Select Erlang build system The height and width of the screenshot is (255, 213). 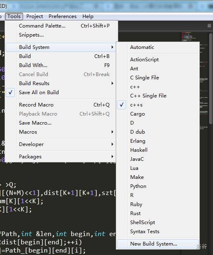[x=158, y=141]
